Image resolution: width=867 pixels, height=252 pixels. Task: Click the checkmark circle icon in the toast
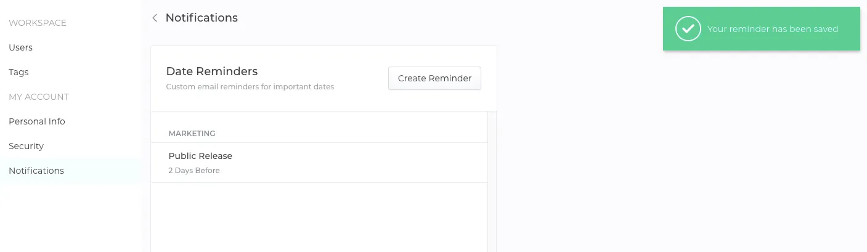pyautogui.click(x=688, y=29)
